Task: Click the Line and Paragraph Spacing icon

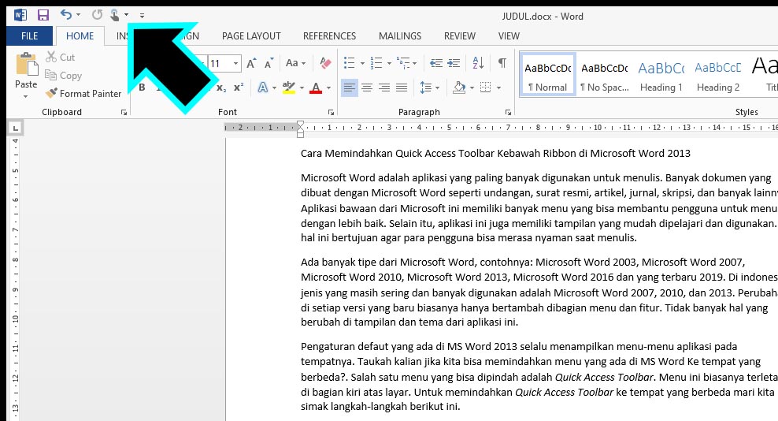Action: (426, 88)
